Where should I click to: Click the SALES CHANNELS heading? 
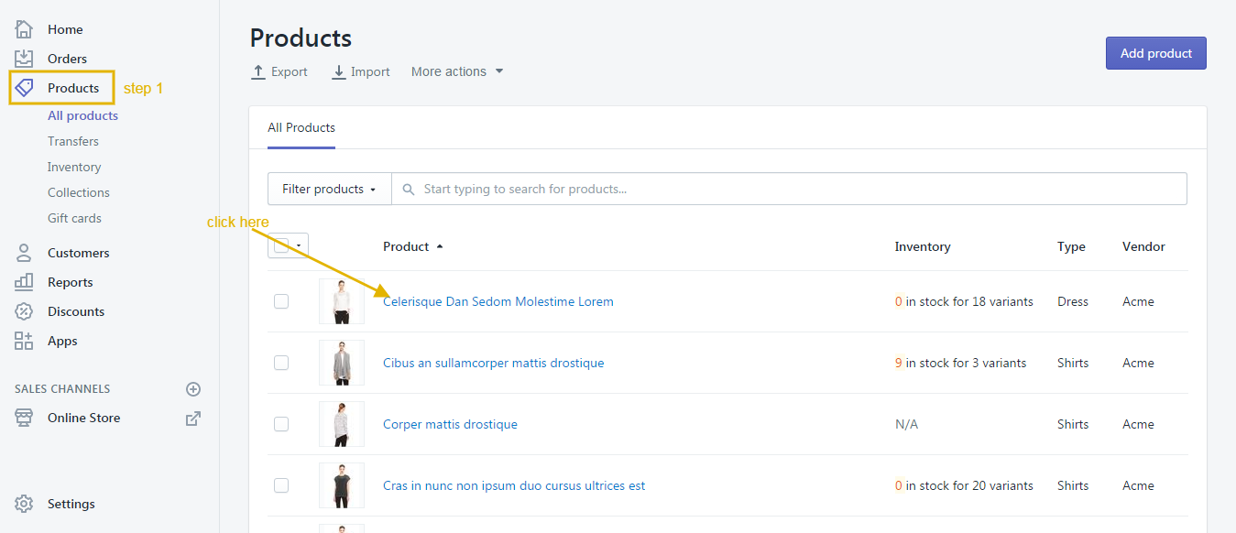[62, 389]
